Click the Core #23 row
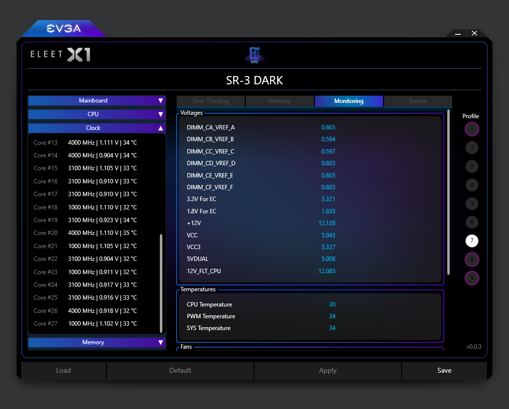The height and width of the screenshot is (409, 509). tap(85, 272)
